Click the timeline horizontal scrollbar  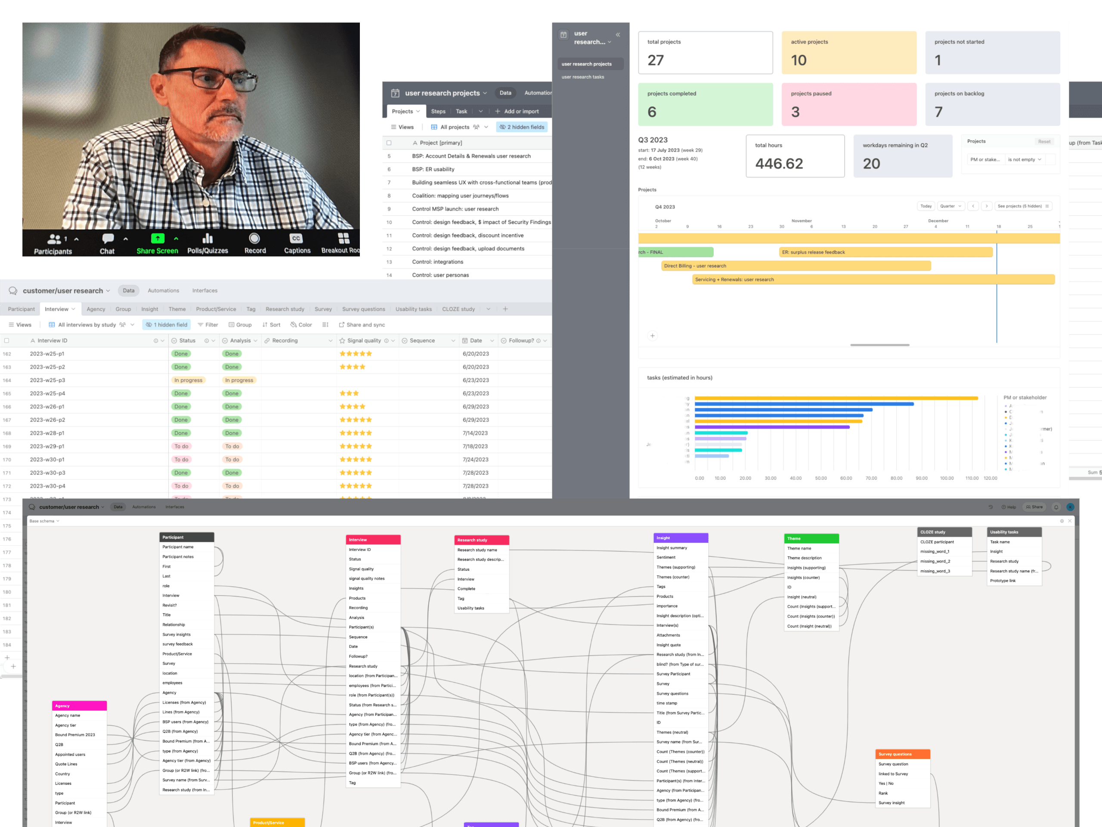(880, 345)
